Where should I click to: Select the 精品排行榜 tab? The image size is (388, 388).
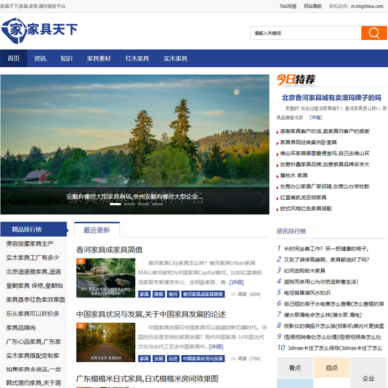(x=27, y=230)
